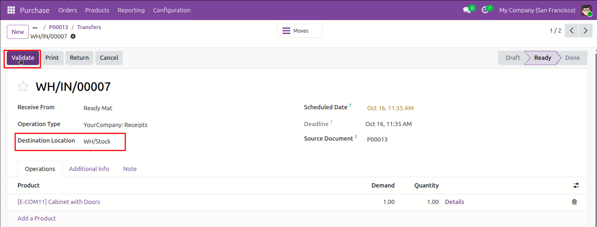Expand collapsed breadcrumb ellipsis
This screenshot has width=597, height=227.
click(35, 27)
